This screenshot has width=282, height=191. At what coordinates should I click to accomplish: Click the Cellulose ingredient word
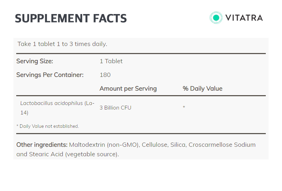click(155, 145)
